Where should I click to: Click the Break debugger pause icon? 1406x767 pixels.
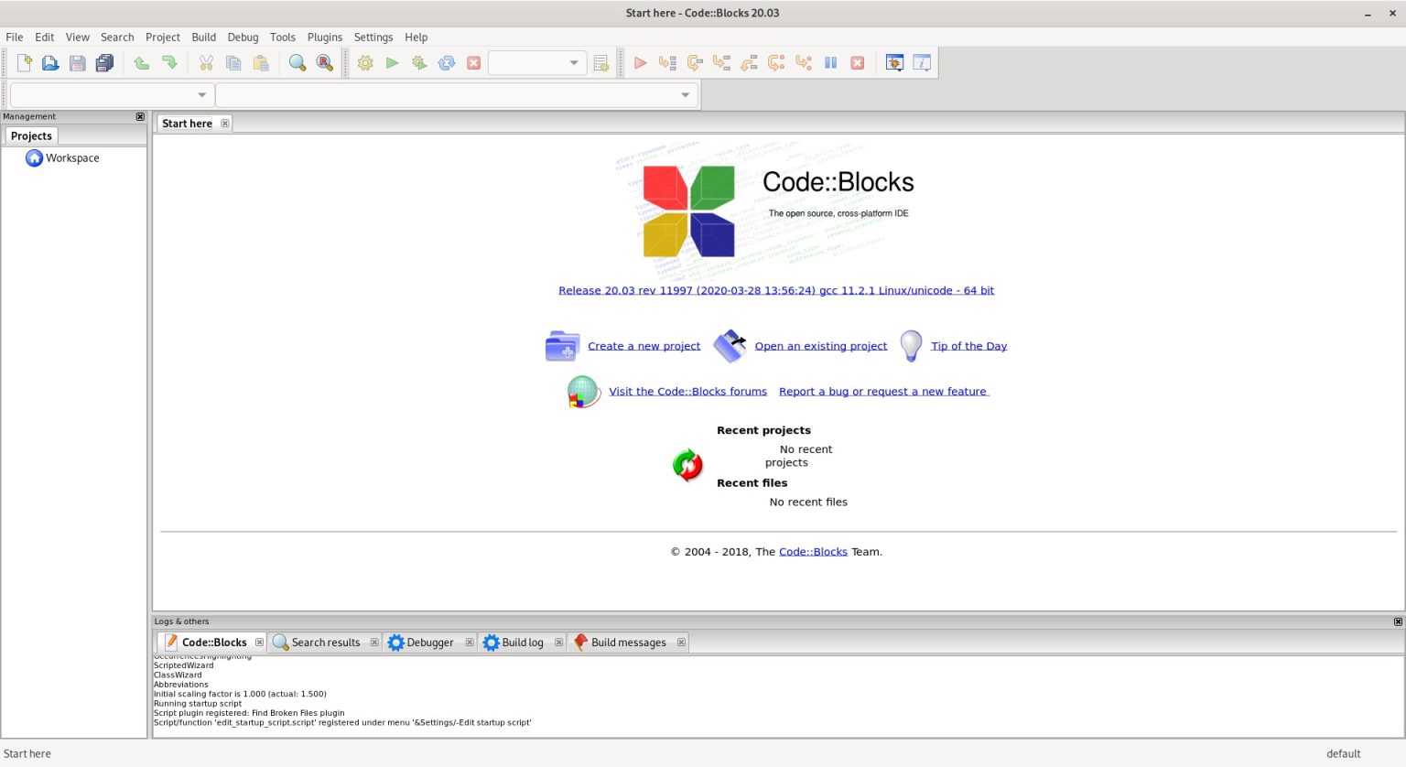click(831, 63)
